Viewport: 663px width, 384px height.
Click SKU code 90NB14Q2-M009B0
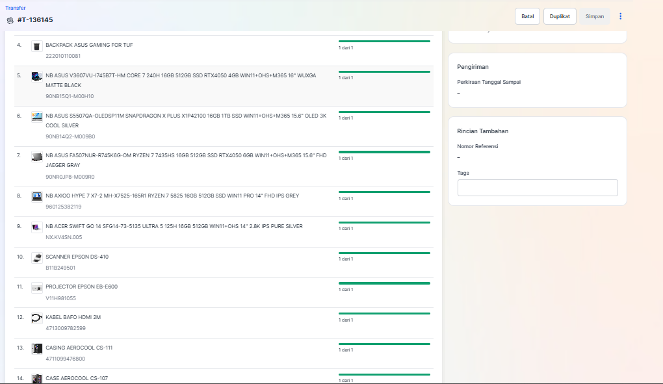(x=70, y=136)
